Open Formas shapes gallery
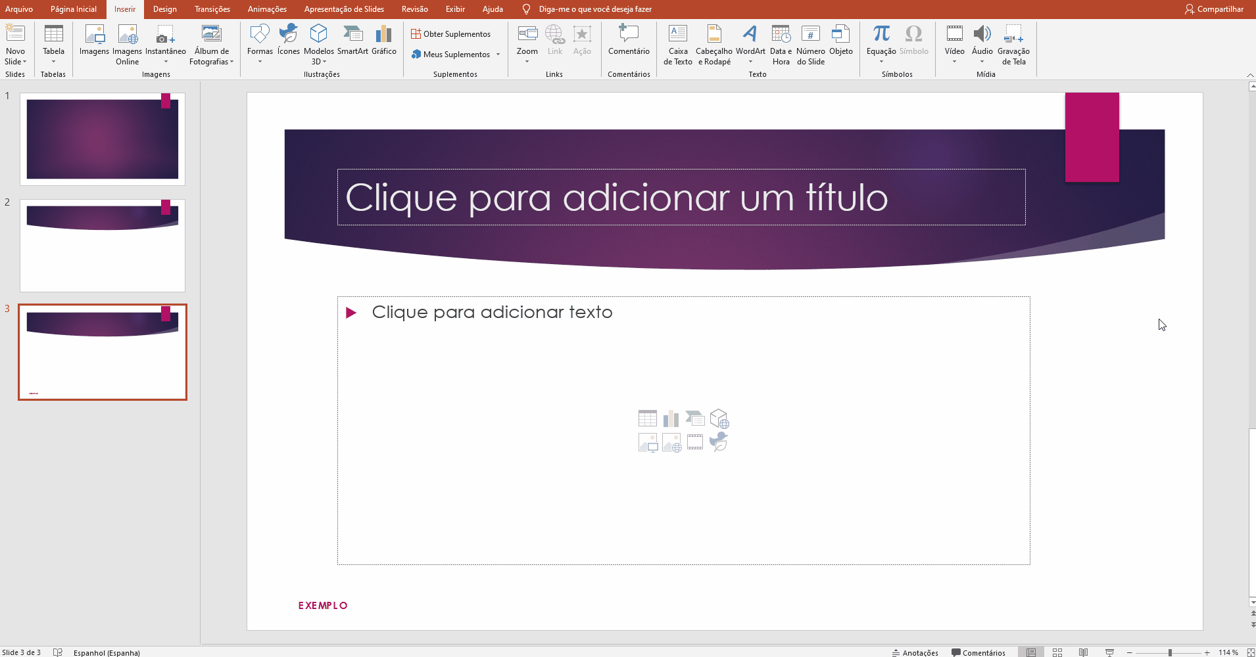Image resolution: width=1256 pixels, height=657 pixels. tap(260, 45)
